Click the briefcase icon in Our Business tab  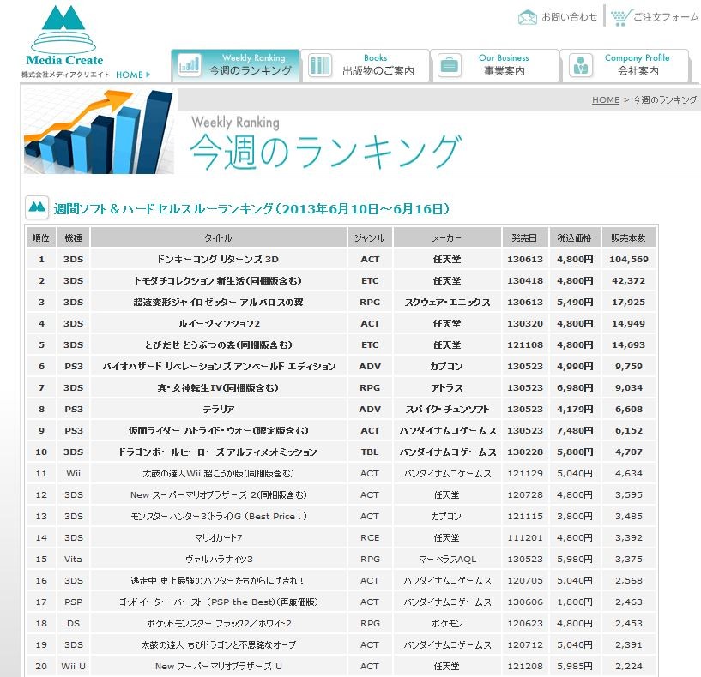pyautogui.click(x=450, y=65)
